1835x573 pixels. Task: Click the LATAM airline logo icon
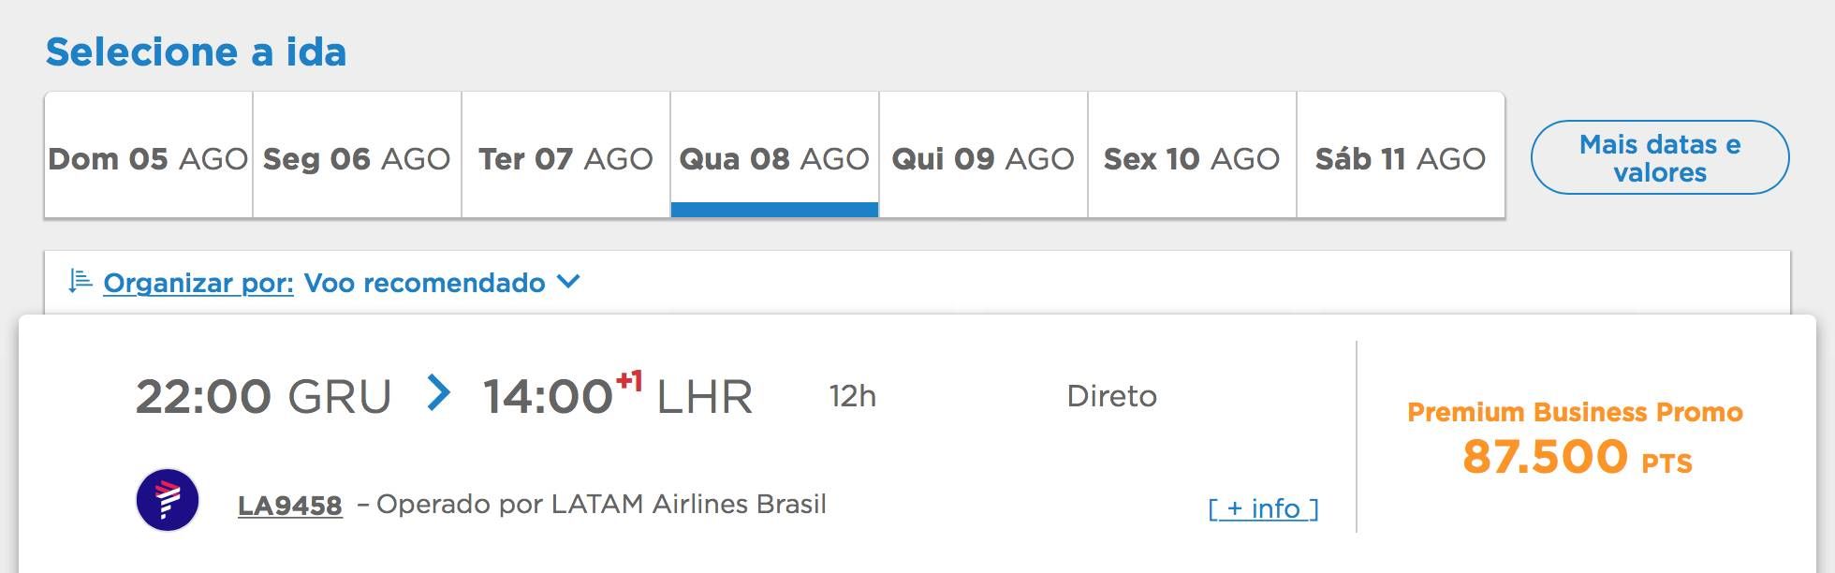coord(168,501)
